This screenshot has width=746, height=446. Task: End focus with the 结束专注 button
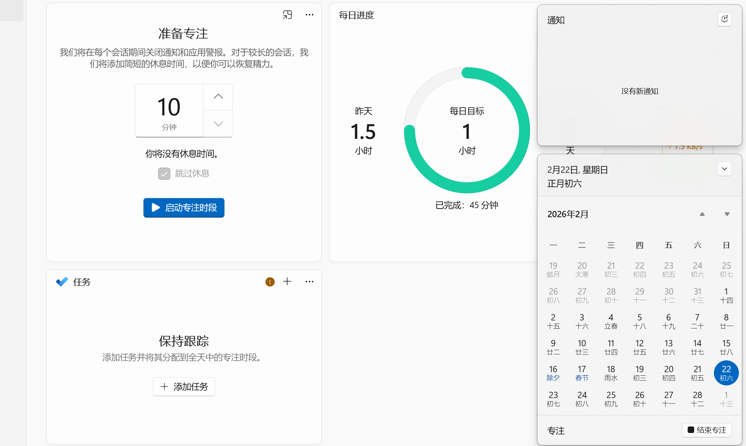coord(706,430)
